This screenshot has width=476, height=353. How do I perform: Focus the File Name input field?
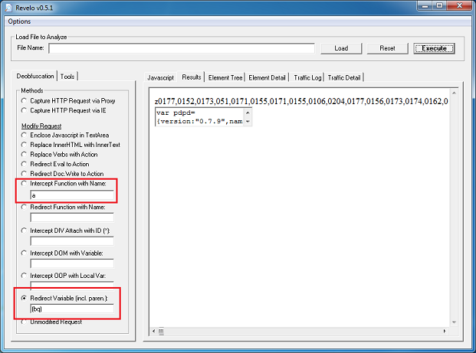(182, 48)
